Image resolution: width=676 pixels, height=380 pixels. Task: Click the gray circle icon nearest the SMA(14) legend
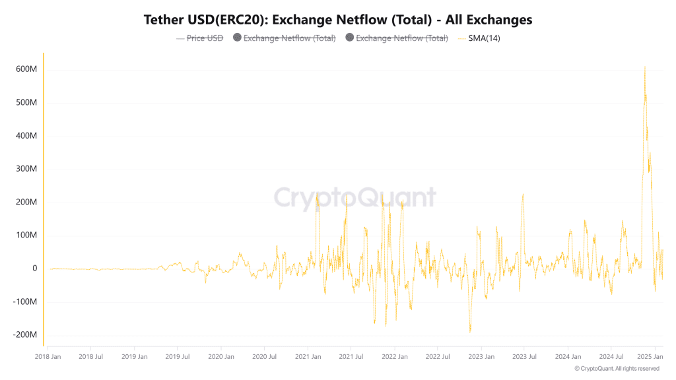point(350,38)
